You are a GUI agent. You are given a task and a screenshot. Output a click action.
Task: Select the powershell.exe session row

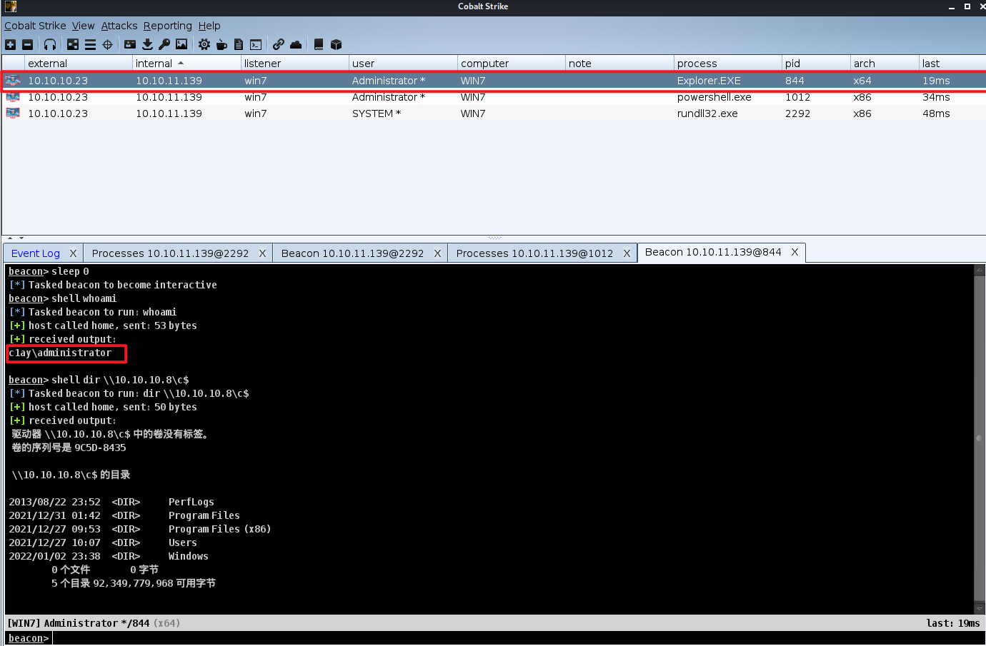click(494, 97)
